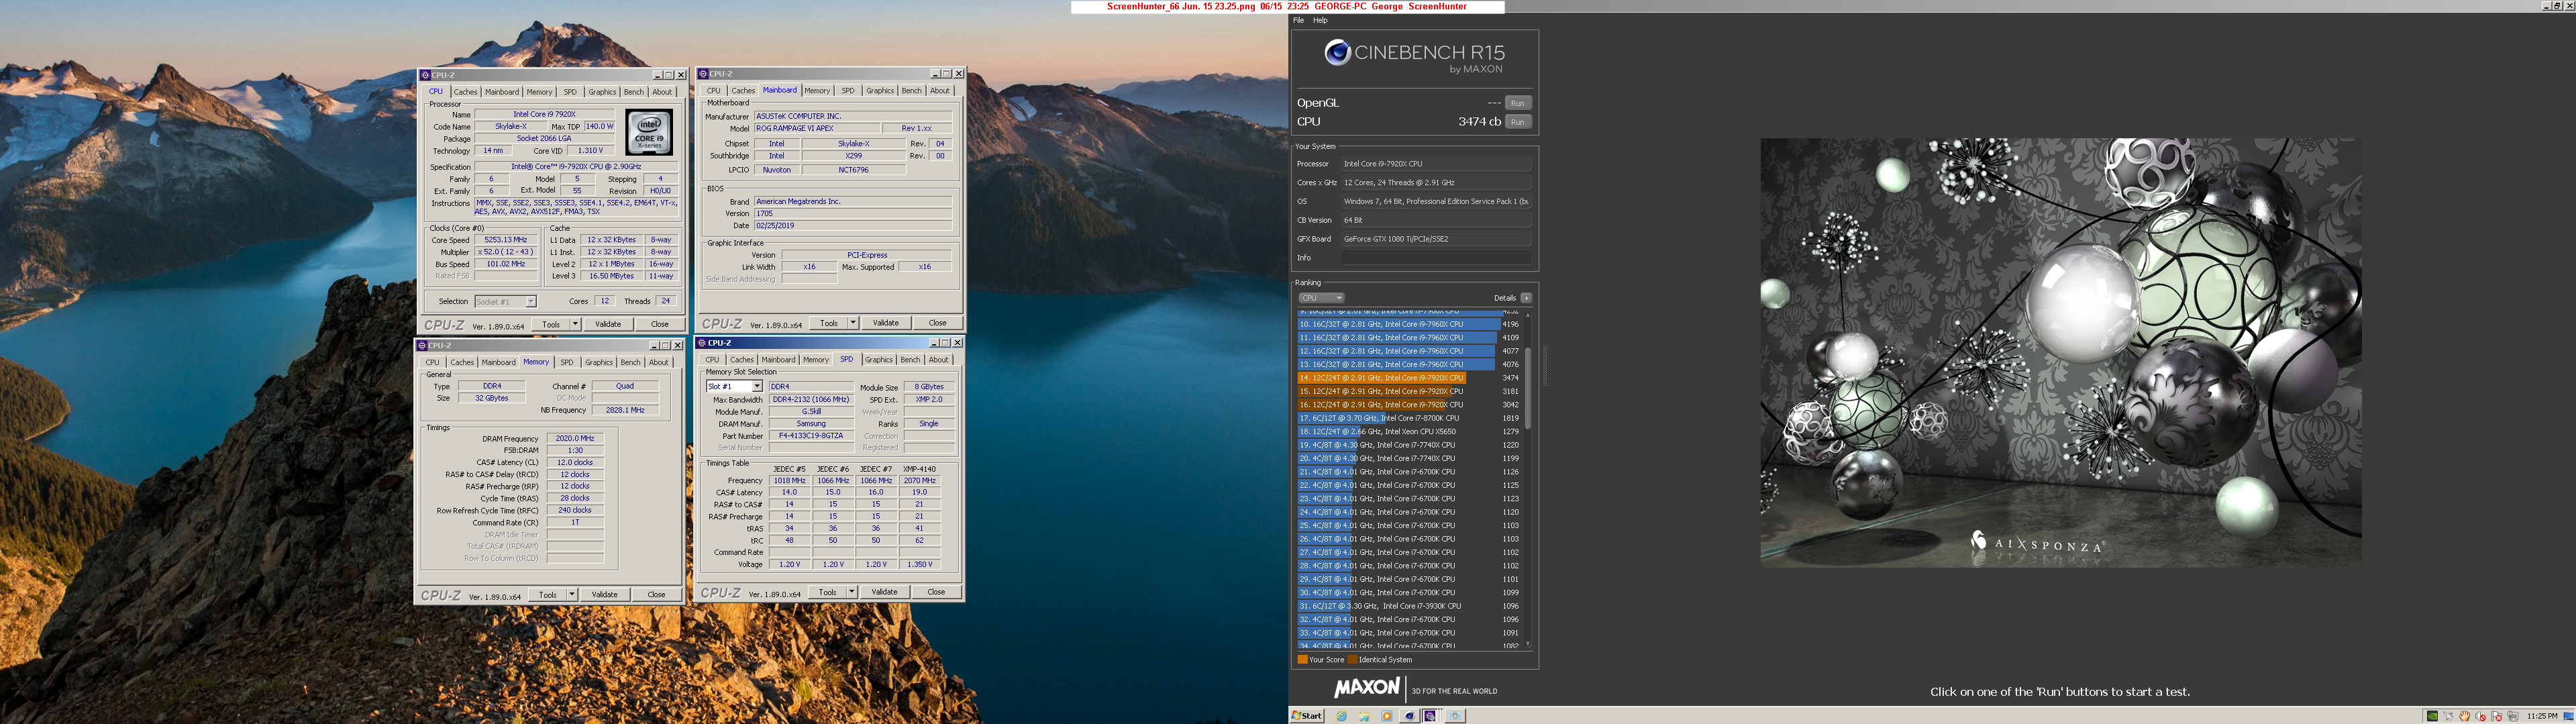Open Windows Explorer folder icon in taskbar
Image resolution: width=2576 pixels, height=724 pixels.
[x=1365, y=716]
